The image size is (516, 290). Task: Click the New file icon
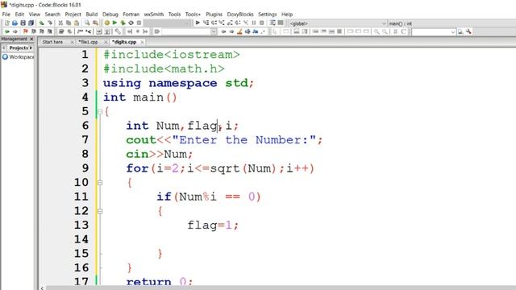tap(7, 23)
